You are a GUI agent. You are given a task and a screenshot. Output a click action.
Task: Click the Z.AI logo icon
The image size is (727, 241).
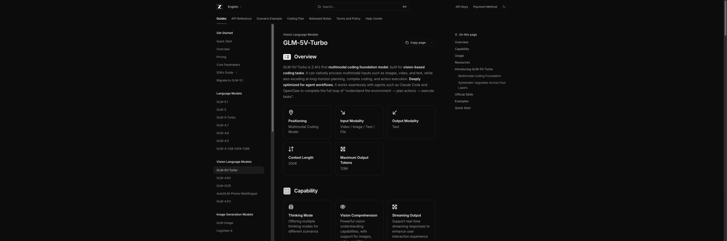(219, 7)
